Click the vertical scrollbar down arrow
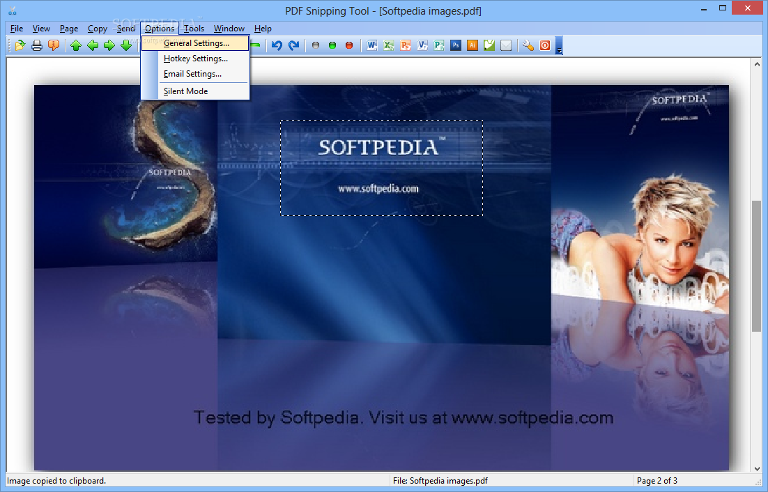768x492 pixels. point(757,468)
